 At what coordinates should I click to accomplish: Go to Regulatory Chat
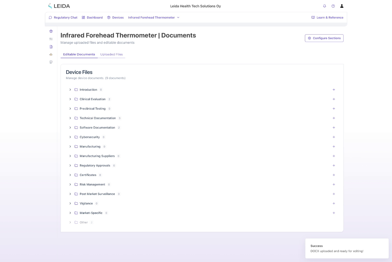(63, 17)
